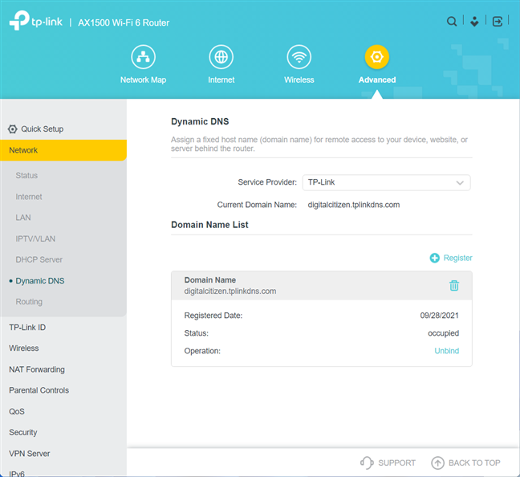
Task: Open the Network Map icon
Action: [143, 57]
